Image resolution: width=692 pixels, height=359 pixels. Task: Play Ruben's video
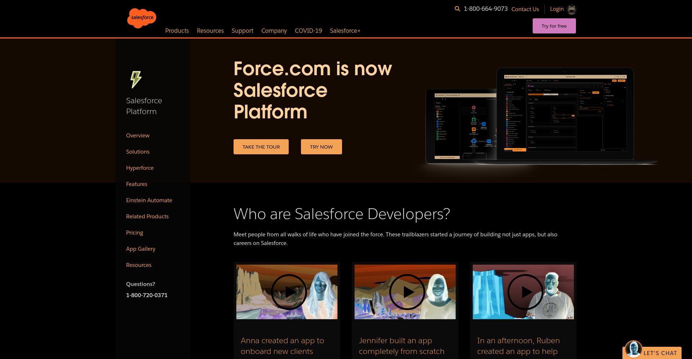(525, 292)
